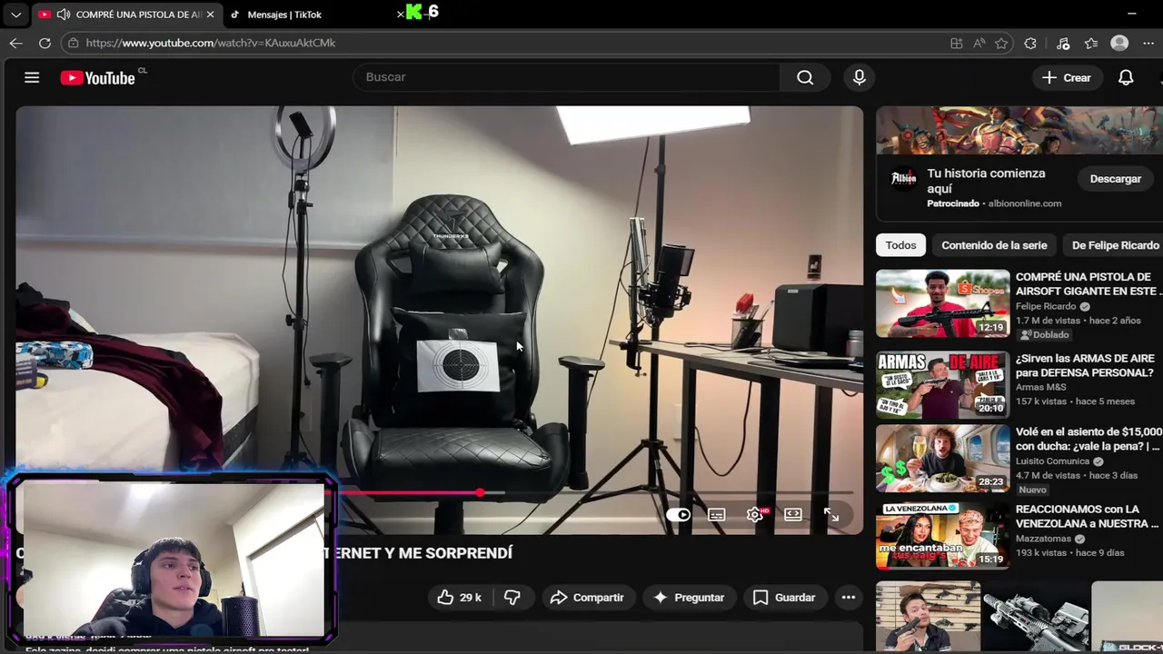Enter fullscreen on the video player
This screenshot has height=654, width=1163.
pos(831,514)
